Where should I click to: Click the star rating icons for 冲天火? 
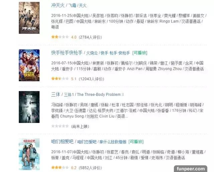tap(60, 37)
